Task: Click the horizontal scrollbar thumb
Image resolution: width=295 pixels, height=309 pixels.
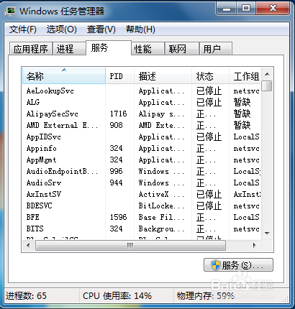Action: click(130, 245)
